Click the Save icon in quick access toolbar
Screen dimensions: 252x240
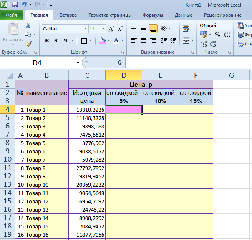click(x=15, y=5)
